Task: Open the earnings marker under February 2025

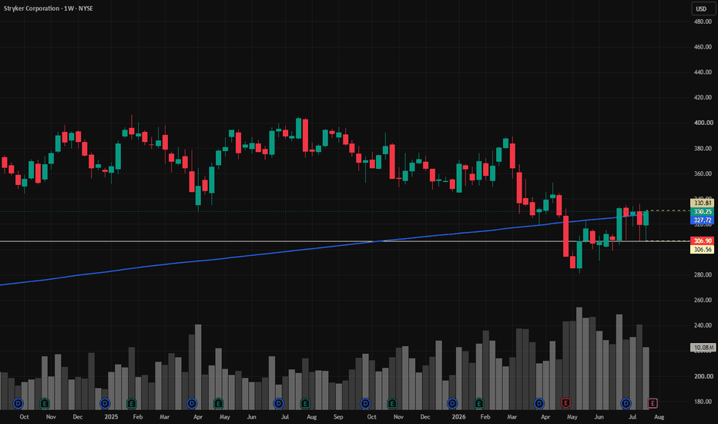Action: (132, 403)
